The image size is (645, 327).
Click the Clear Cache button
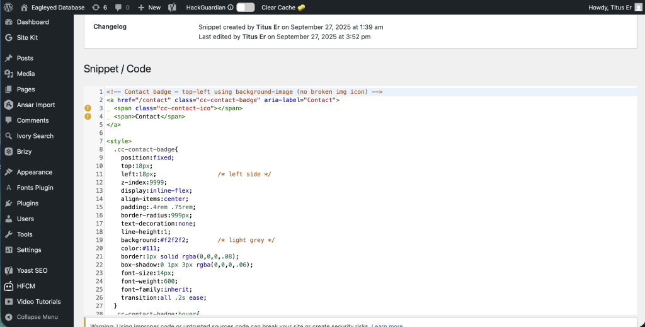[x=283, y=8]
